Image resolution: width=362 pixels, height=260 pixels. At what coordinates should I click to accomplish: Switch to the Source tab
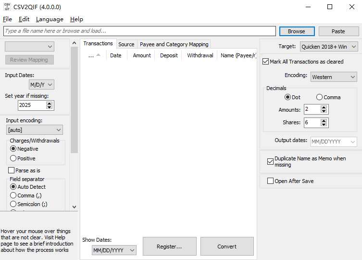click(x=126, y=44)
